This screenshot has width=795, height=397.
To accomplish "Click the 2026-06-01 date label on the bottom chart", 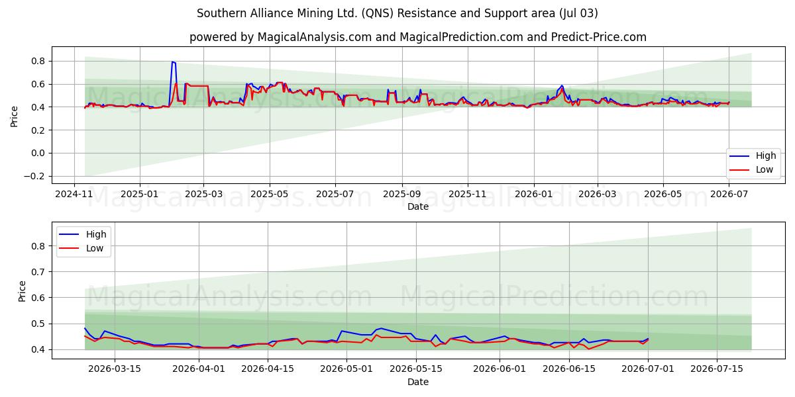I will point(499,370).
